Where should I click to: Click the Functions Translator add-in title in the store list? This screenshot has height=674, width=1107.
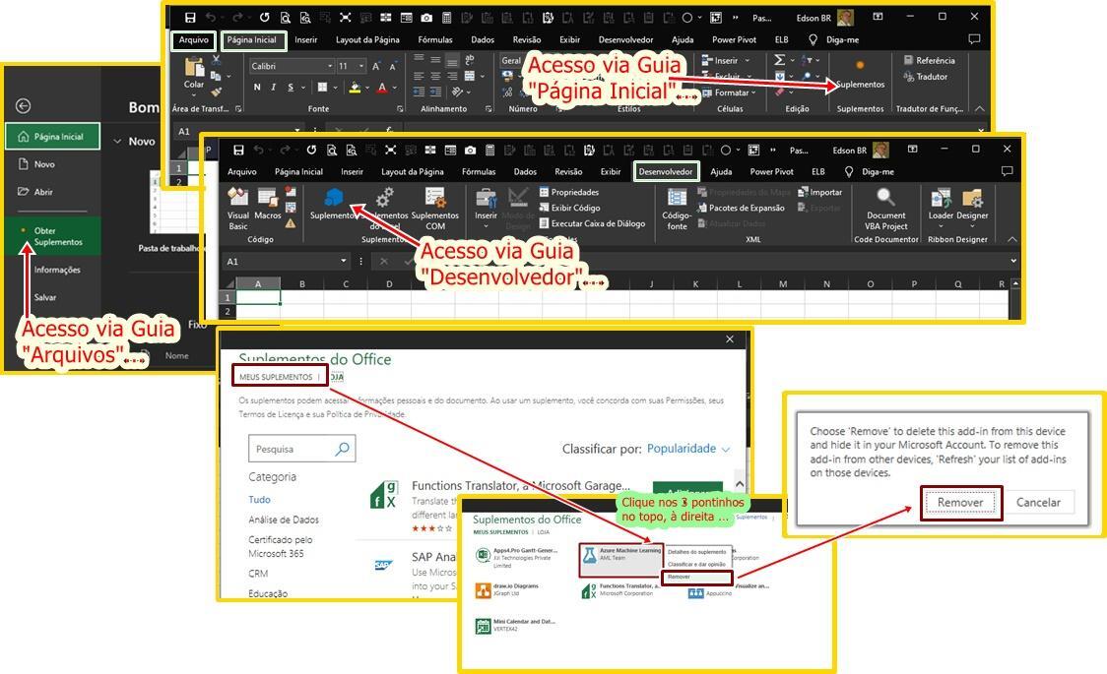coord(521,485)
